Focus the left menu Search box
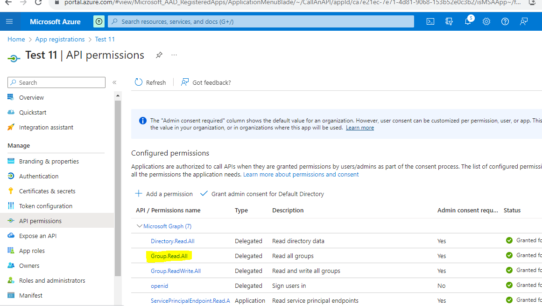Screen dimensions: 542x306 pyautogui.click(x=56, y=82)
